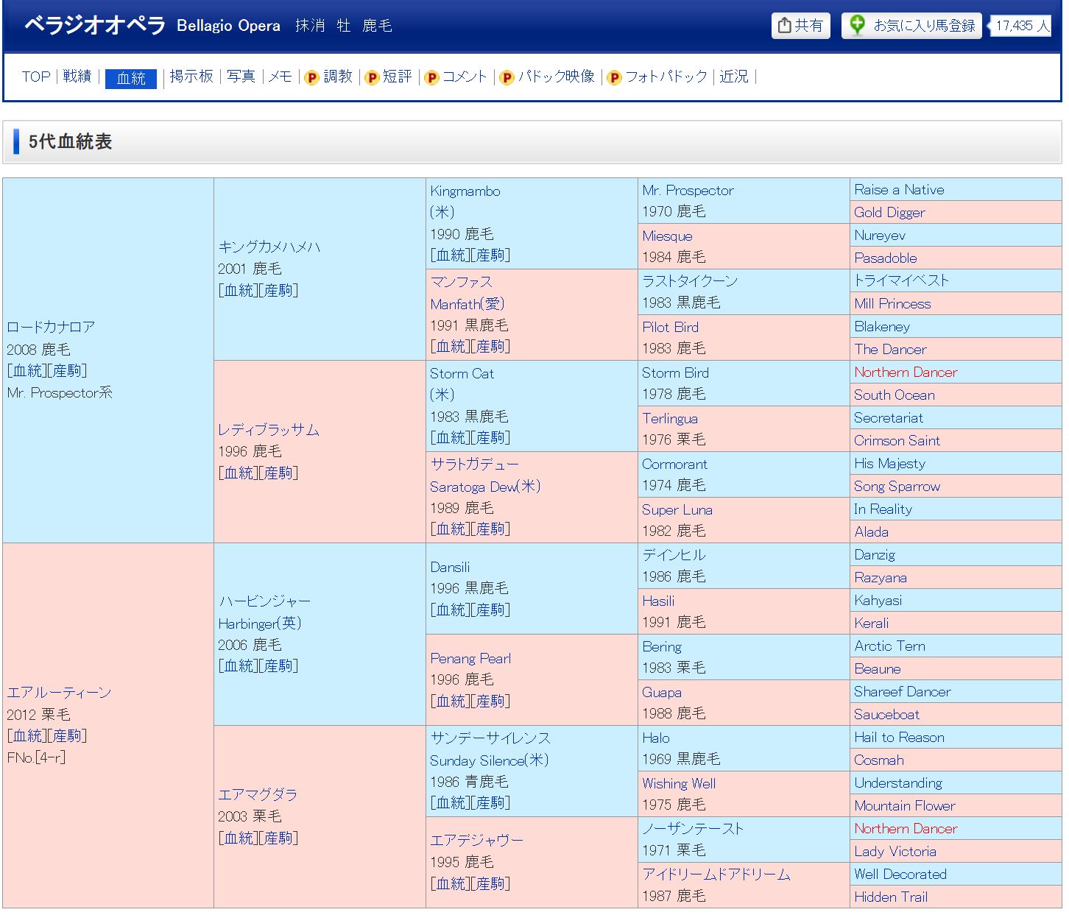Click premium P icon beside フォトパドック

point(614,77)
